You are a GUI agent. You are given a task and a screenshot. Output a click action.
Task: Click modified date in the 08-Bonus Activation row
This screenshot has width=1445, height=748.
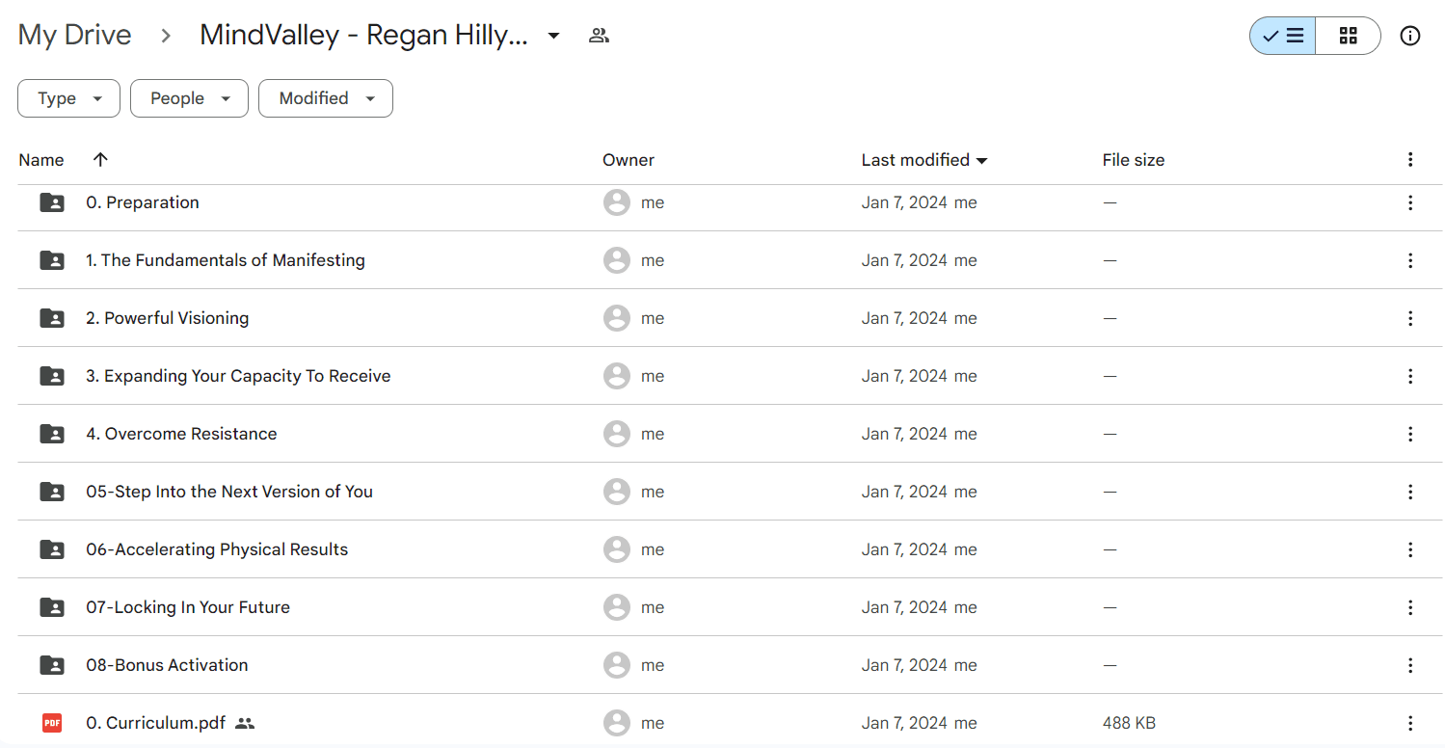click(x=904, y=665)
